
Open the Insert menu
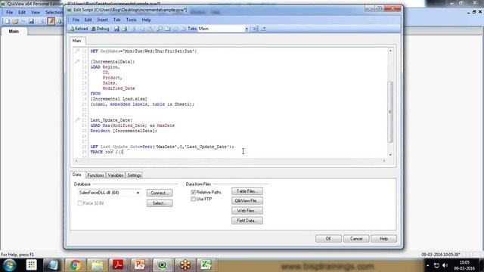point(103,20)
